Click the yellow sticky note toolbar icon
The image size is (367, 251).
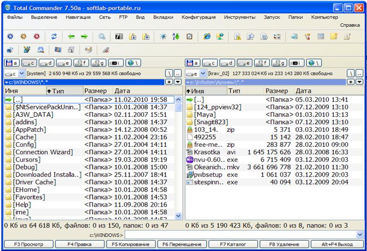click(334, 36)
